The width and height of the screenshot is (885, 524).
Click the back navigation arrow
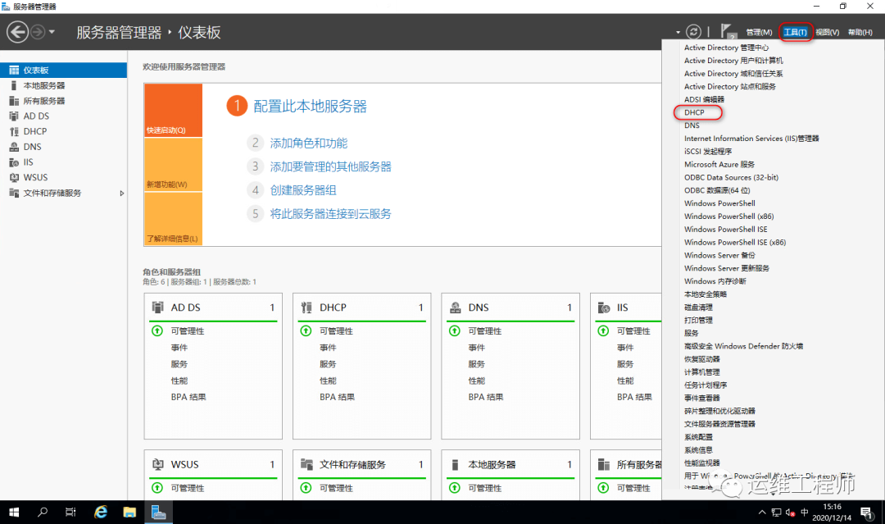tap(17, 32)
